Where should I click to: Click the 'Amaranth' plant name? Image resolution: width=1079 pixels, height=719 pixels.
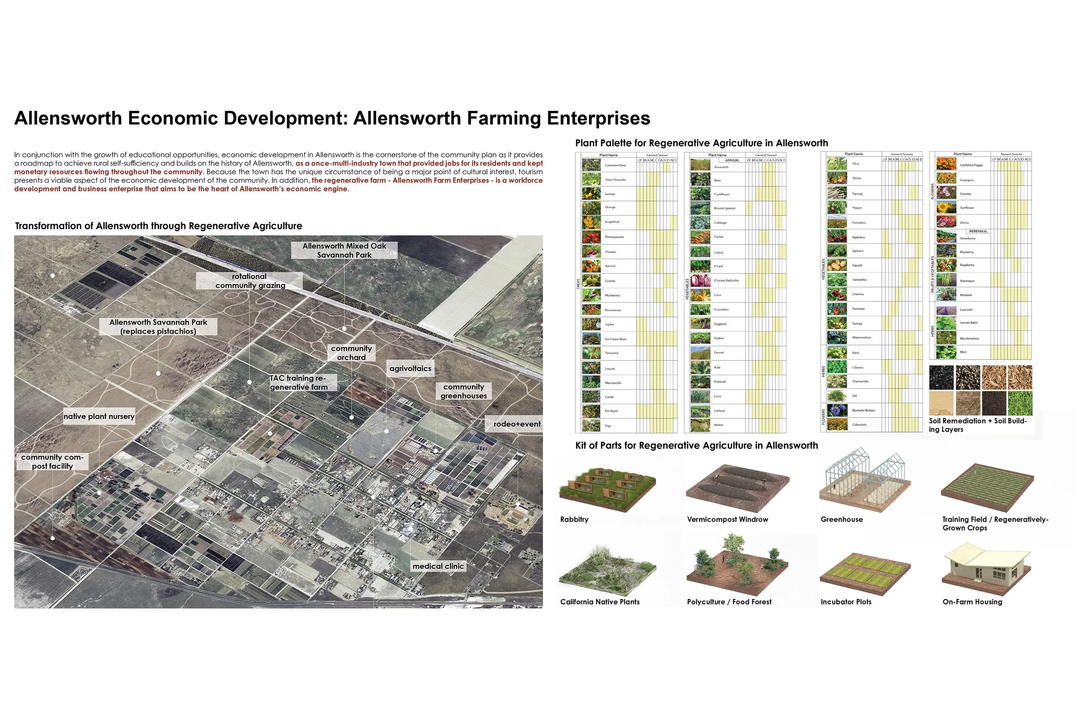721,167
